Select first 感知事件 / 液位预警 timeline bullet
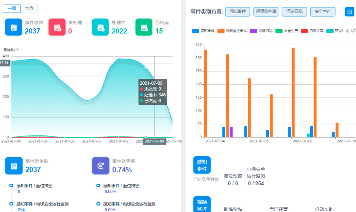 [11, 185]
